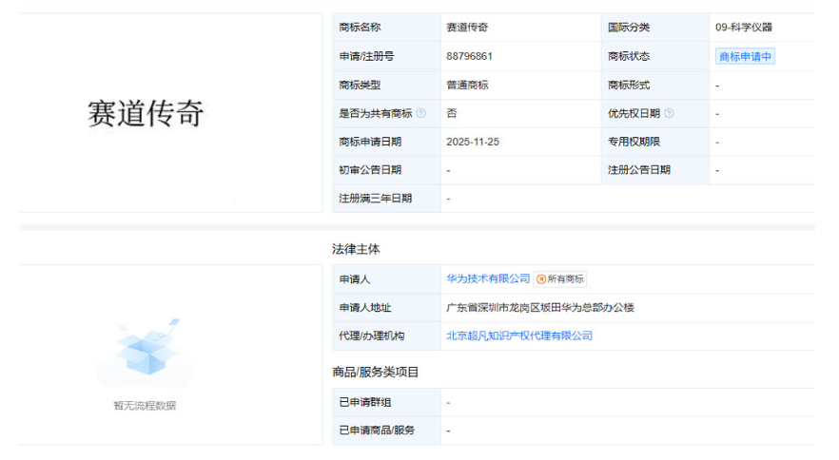Click help icon beside 优先权日期
Image resolution: width=839 pixels, height=460 pixels.
pos(669,113)
